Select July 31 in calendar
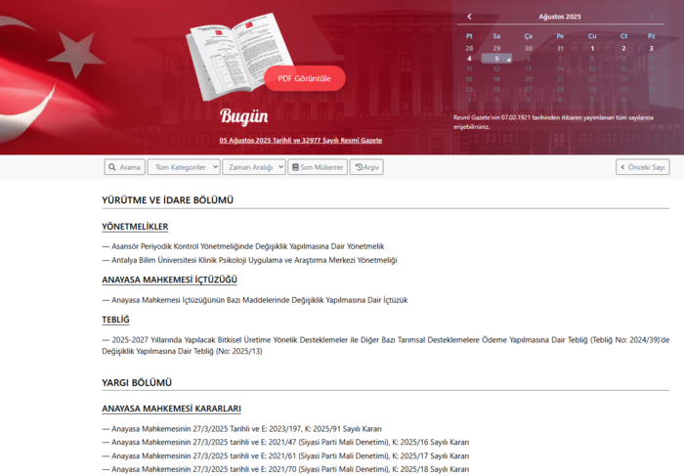The image size is (684, 476). point(560,49)
